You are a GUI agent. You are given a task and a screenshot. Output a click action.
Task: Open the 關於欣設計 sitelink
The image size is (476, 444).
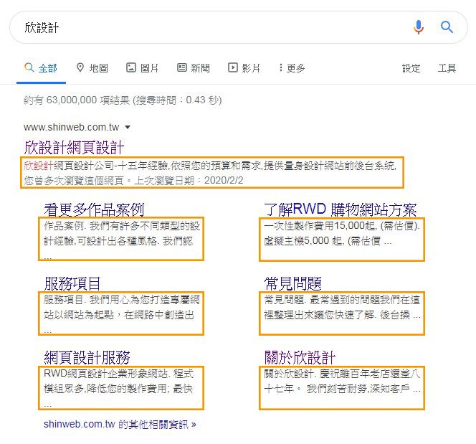[x=300, y=357]
